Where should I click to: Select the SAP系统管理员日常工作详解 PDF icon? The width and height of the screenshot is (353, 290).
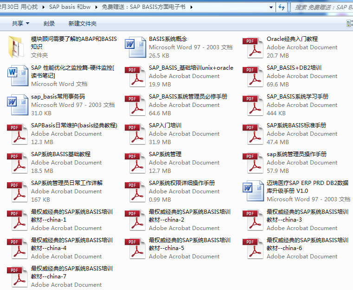click(17, 191)
